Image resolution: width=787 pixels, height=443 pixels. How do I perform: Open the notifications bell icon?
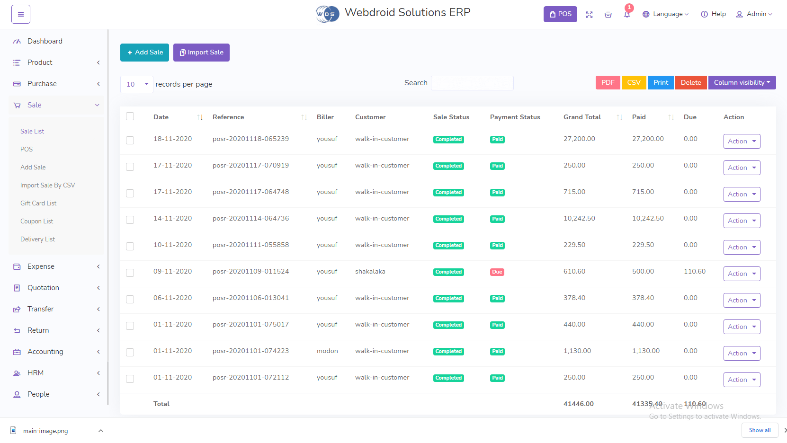[x=627, y=15]
